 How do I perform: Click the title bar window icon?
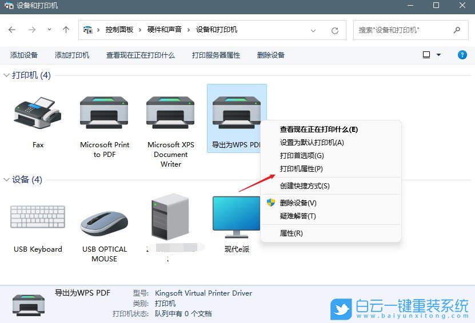click(x=9, y=6)
